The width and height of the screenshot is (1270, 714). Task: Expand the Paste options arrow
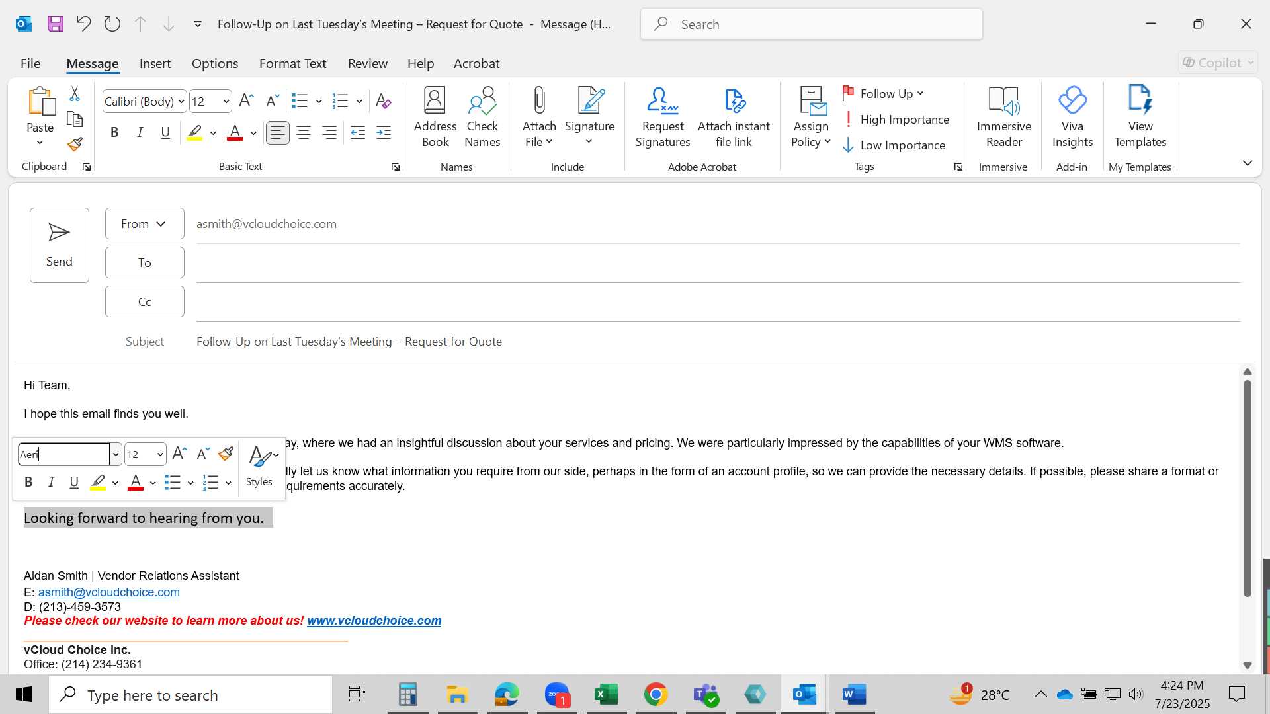tap(40, 143)
